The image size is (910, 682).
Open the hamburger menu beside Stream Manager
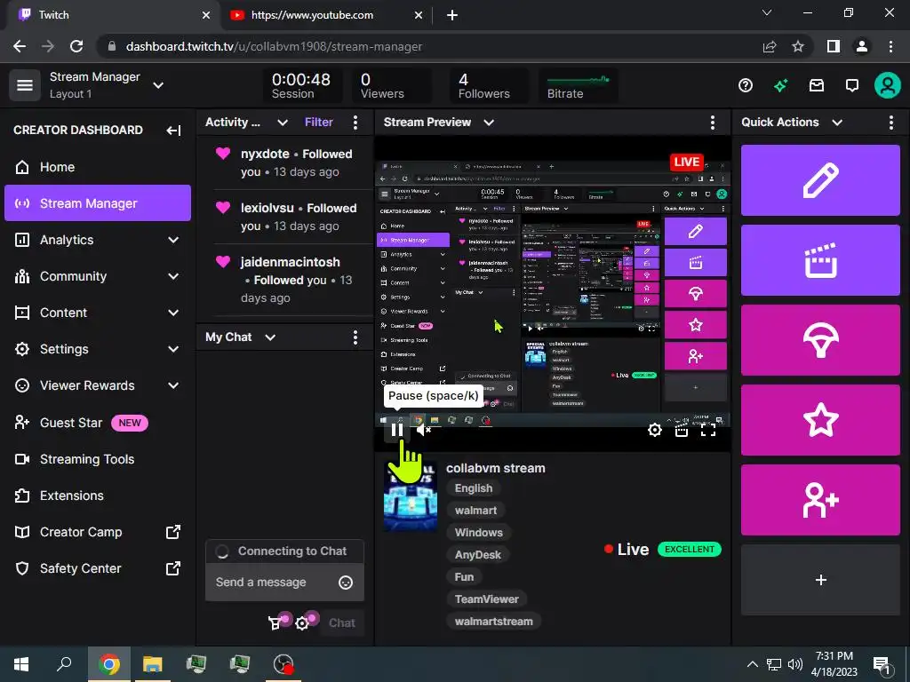click(x=24, y=85)
